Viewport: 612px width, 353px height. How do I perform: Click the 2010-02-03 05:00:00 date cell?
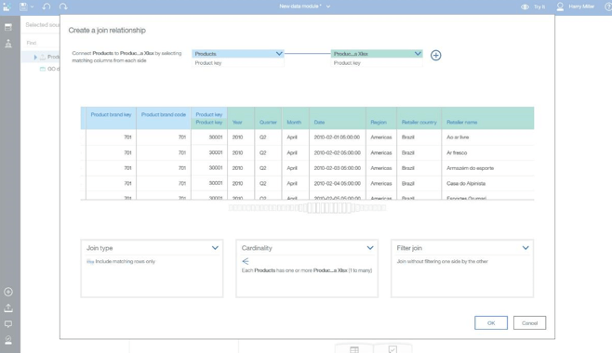pos(338,168)
